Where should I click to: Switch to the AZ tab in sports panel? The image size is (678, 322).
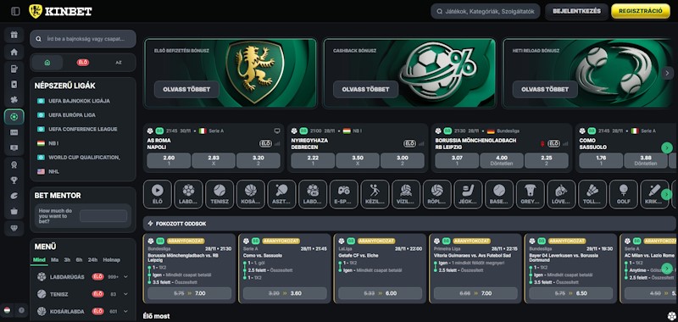119,63
